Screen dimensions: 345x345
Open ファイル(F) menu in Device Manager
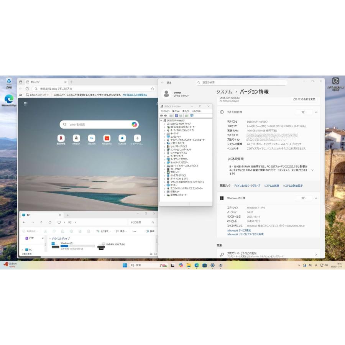coord(165,111)
